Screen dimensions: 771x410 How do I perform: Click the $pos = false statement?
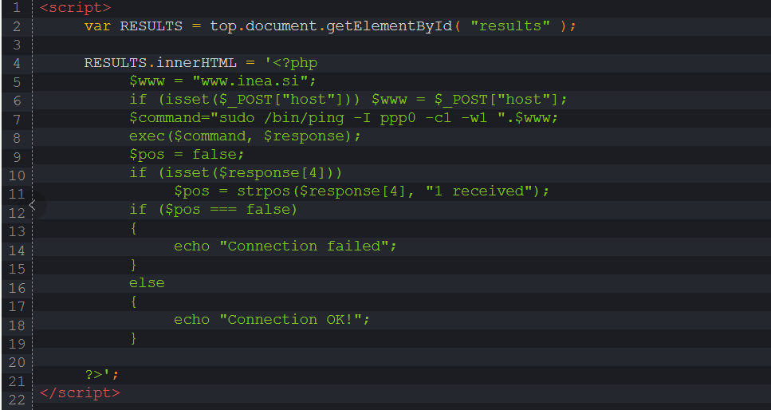click(187, 155)
